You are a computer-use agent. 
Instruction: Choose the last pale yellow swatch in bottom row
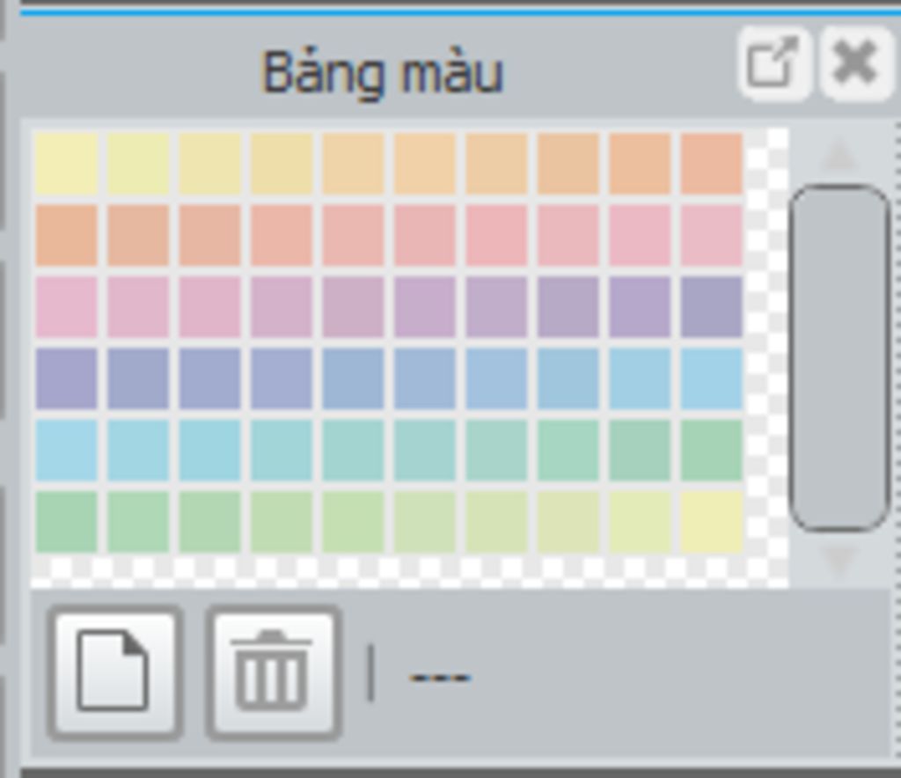coord(711,522)
